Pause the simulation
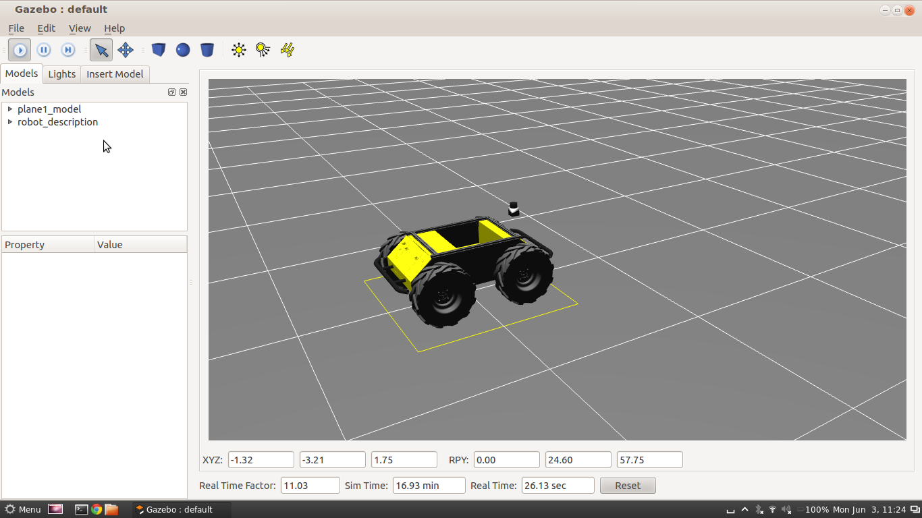Image resolution: width=922 pixels, height=518 pixels. coord(44,50)
